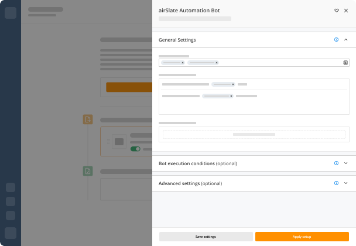Expand Bot execution conditions section
The image size is (356, 246).
(346, 163)
